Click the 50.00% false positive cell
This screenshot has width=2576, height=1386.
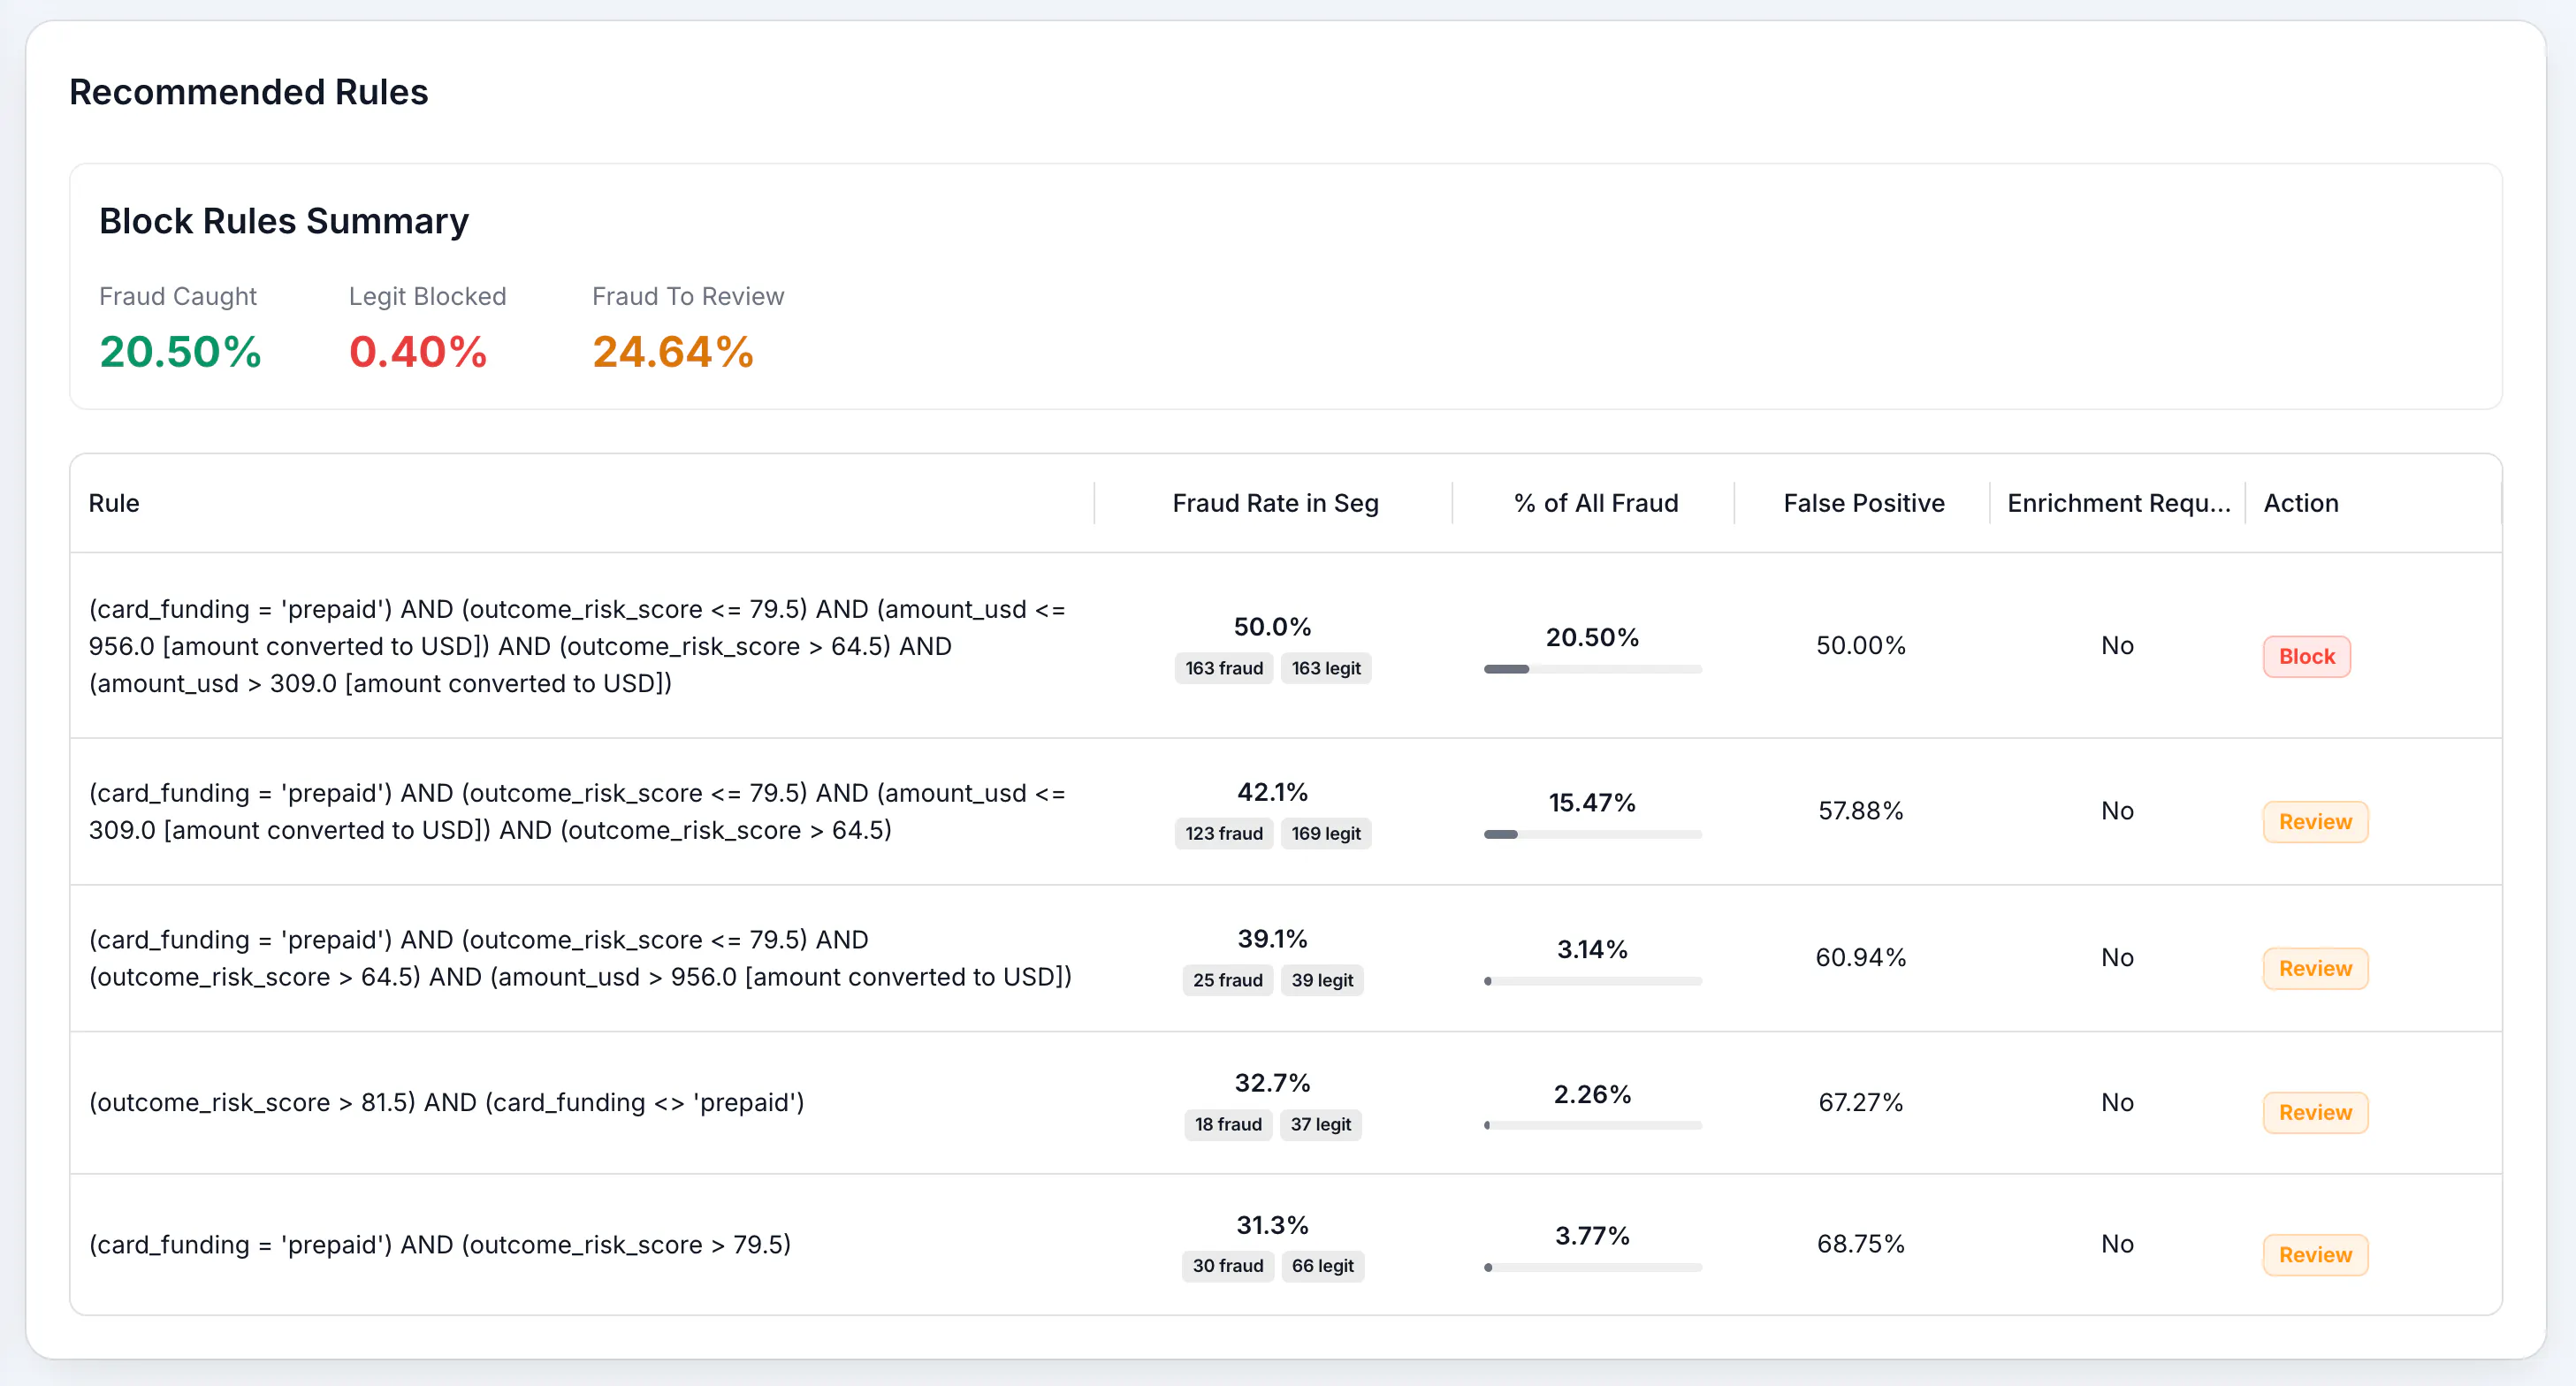(1861, 646)
